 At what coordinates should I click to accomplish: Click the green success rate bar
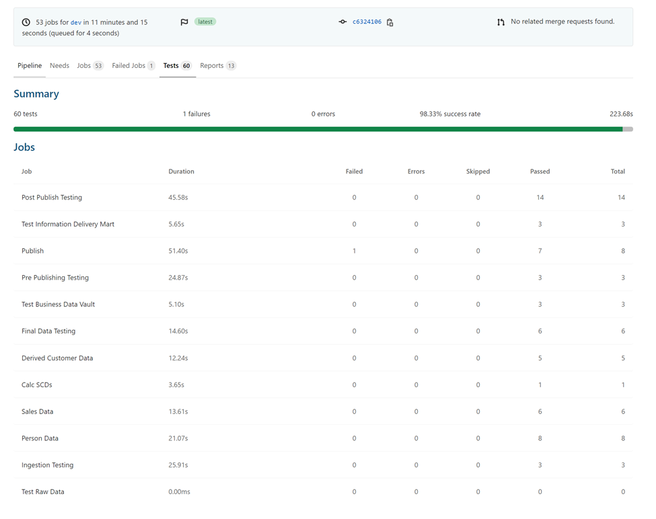(x=318, y=129)
